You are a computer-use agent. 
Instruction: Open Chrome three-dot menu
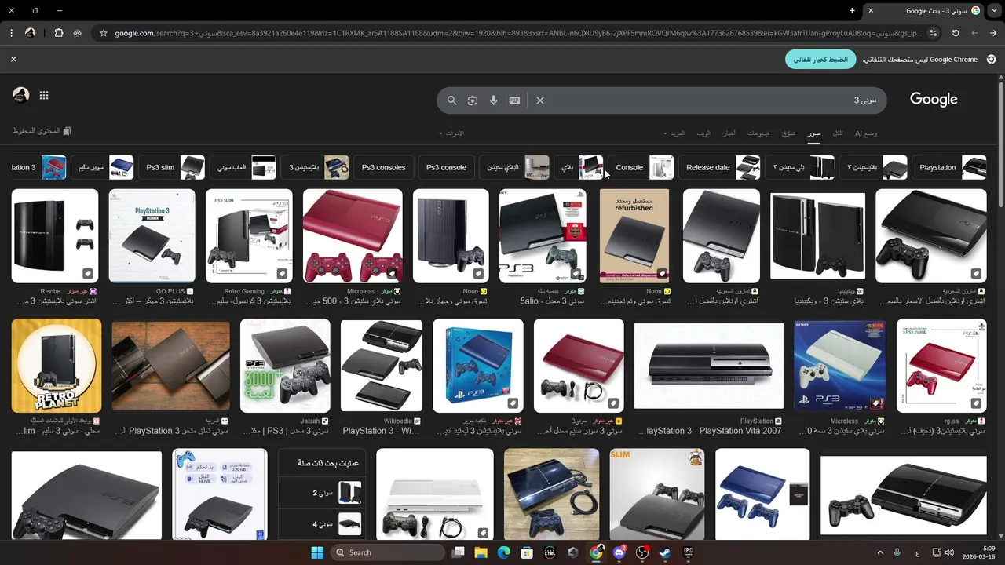click(11, 33)
